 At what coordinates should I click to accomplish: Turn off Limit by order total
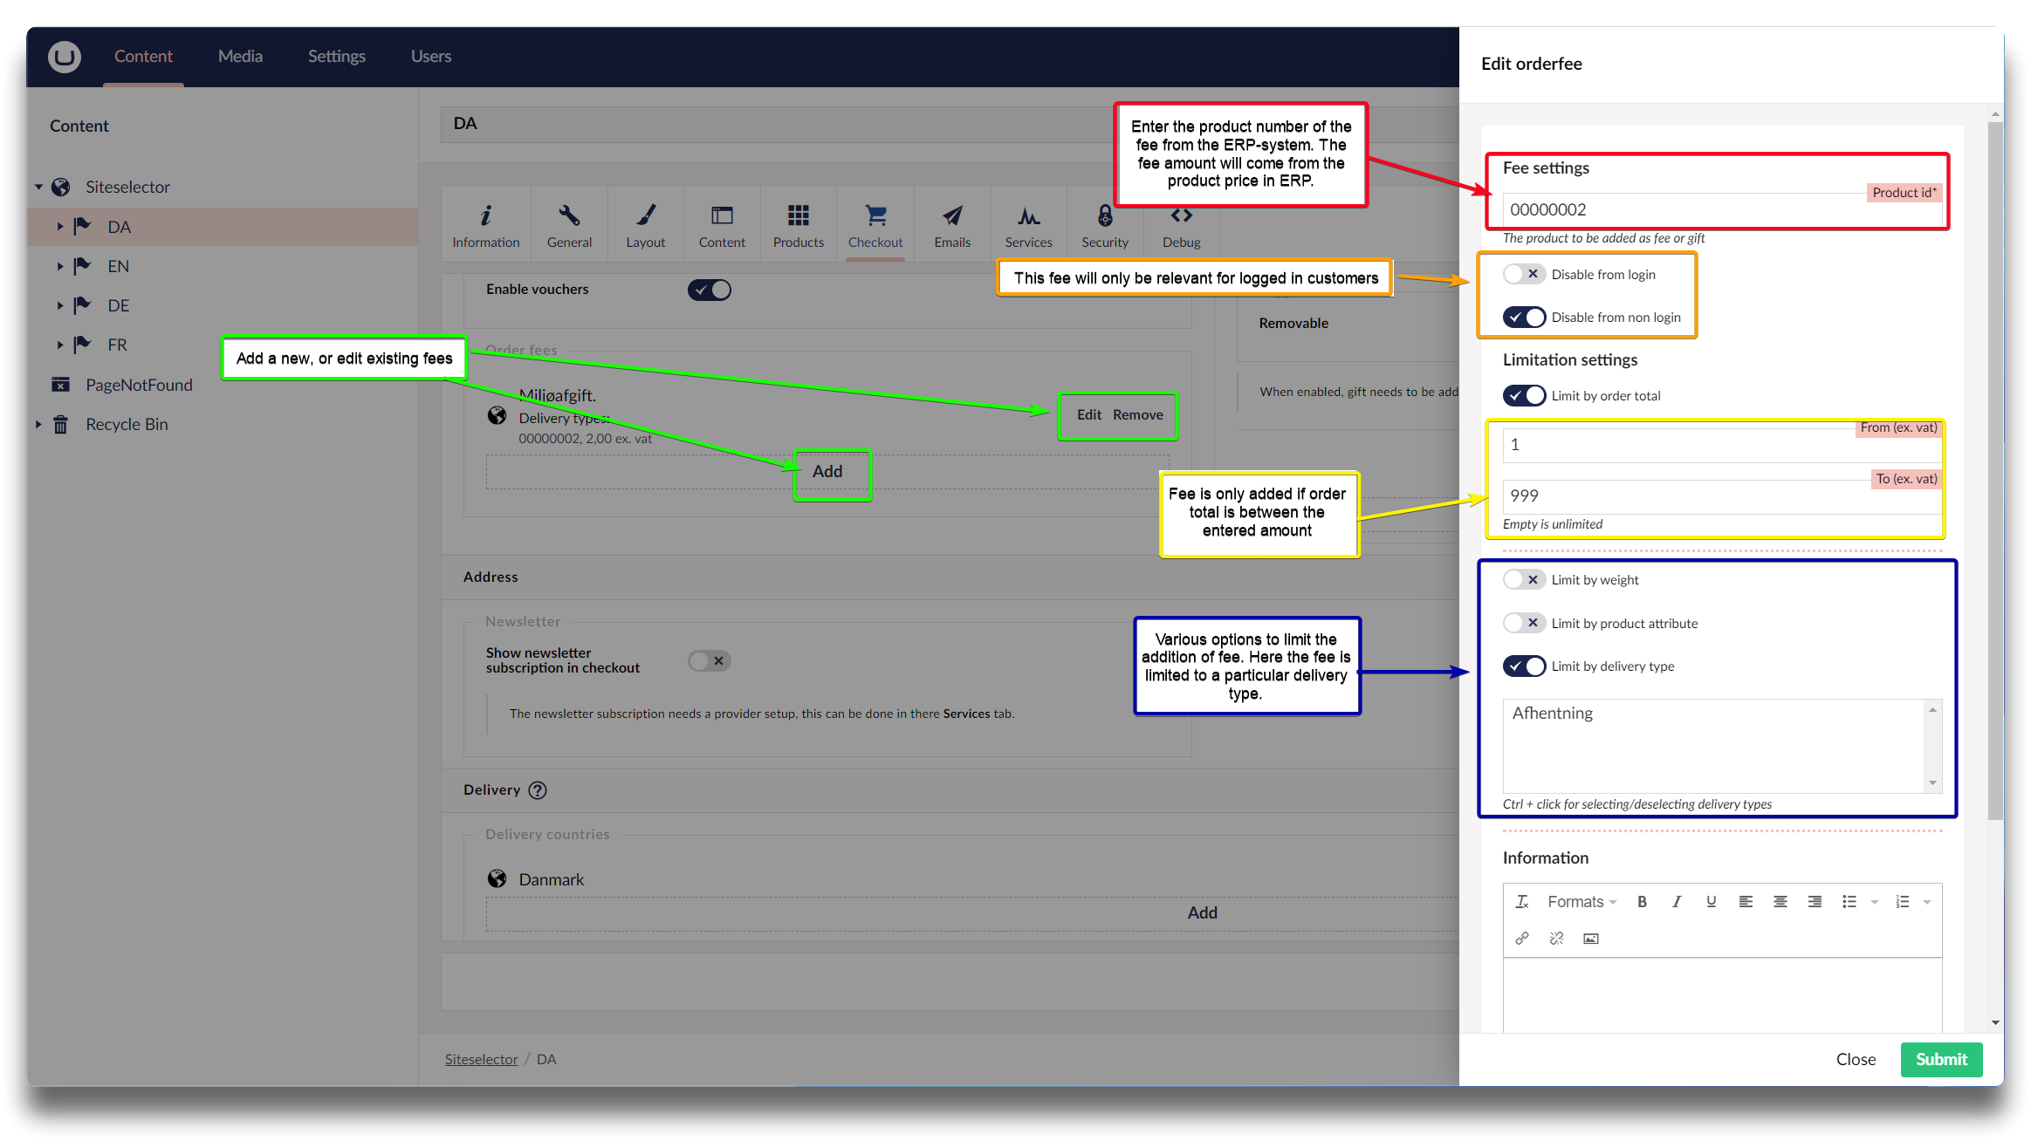point(1524,396)
